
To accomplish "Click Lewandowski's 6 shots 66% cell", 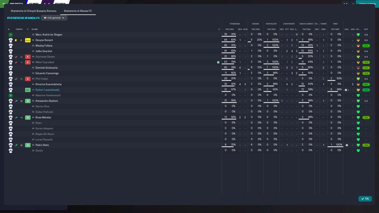I will click(x=335, y=90).
